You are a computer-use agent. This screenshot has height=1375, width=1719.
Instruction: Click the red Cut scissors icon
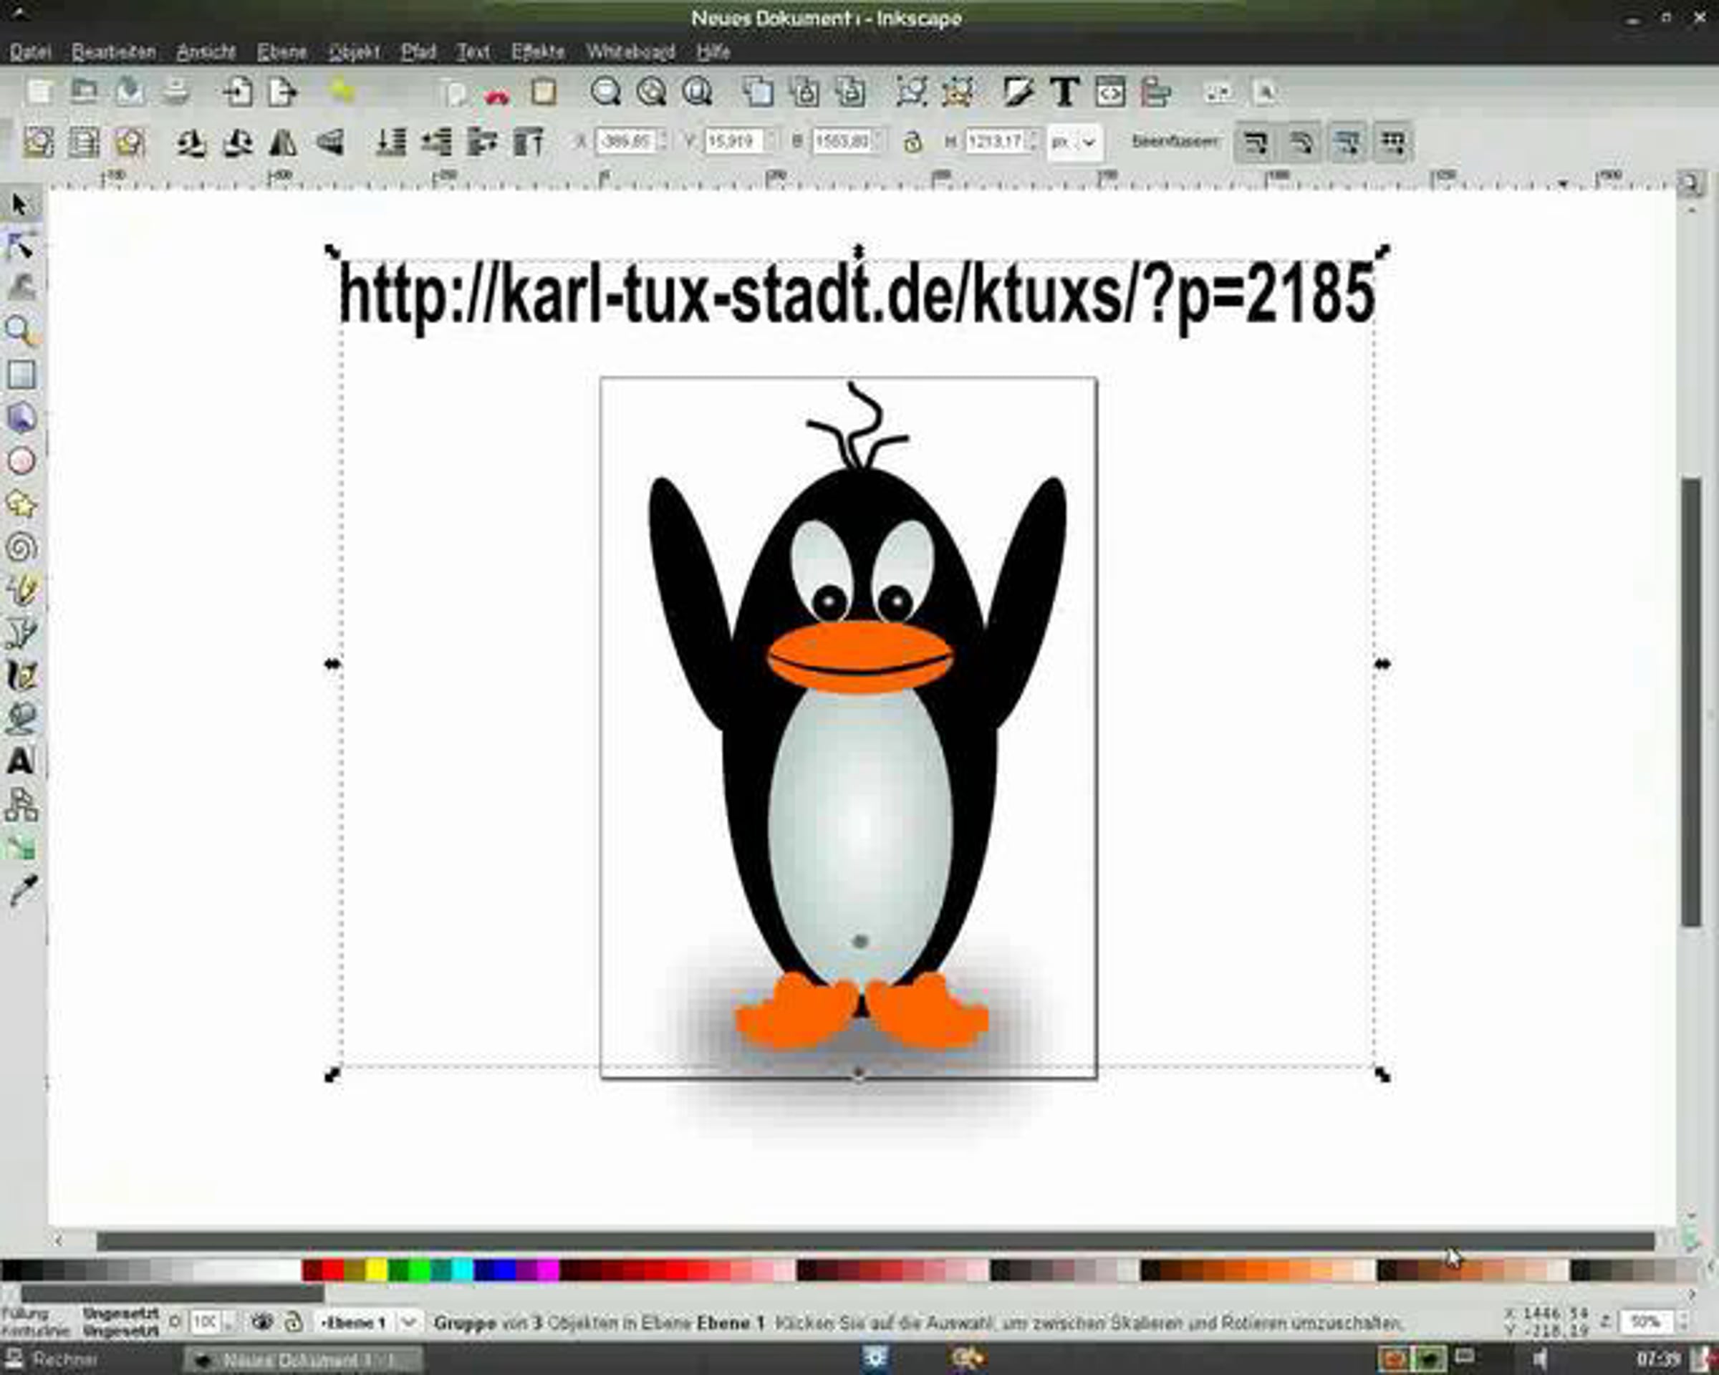(498, 96)
